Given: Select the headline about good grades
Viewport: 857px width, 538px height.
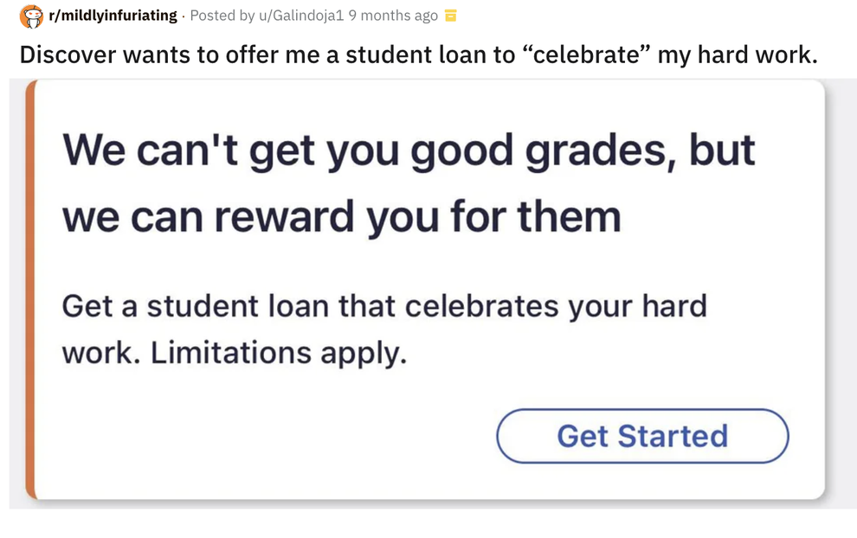Looking at the screenshot, I should (x=407, y=182).
